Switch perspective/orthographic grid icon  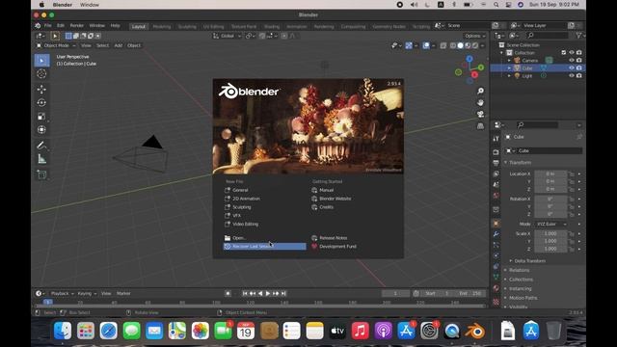pos(480,126)
